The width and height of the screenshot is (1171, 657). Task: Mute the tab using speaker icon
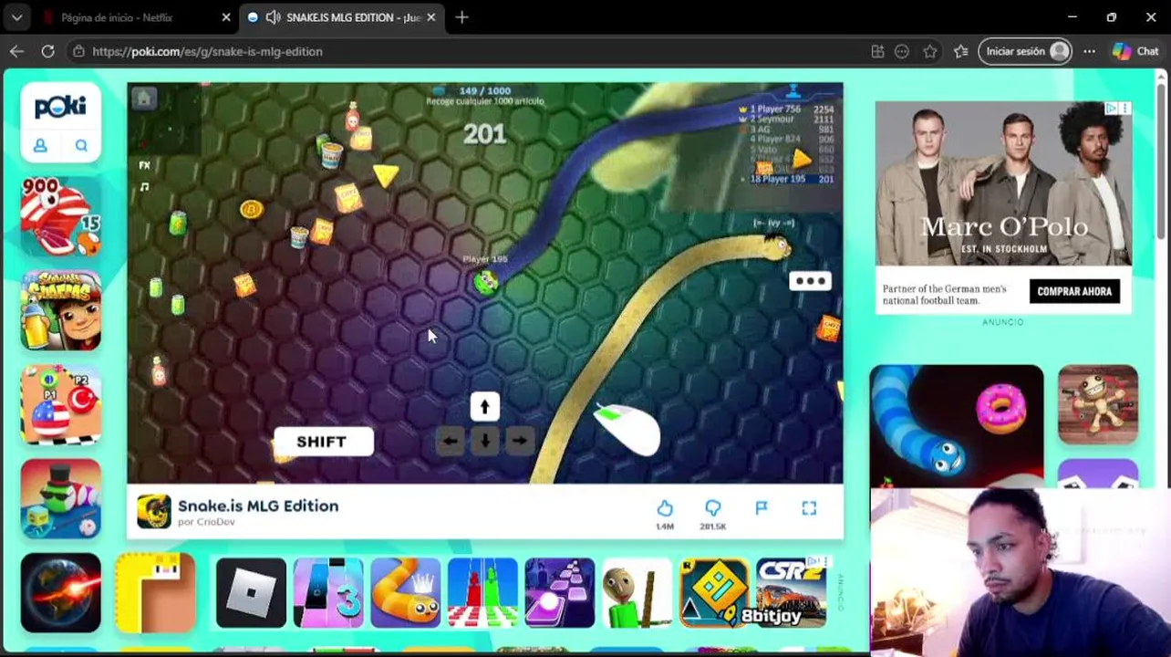273,17
